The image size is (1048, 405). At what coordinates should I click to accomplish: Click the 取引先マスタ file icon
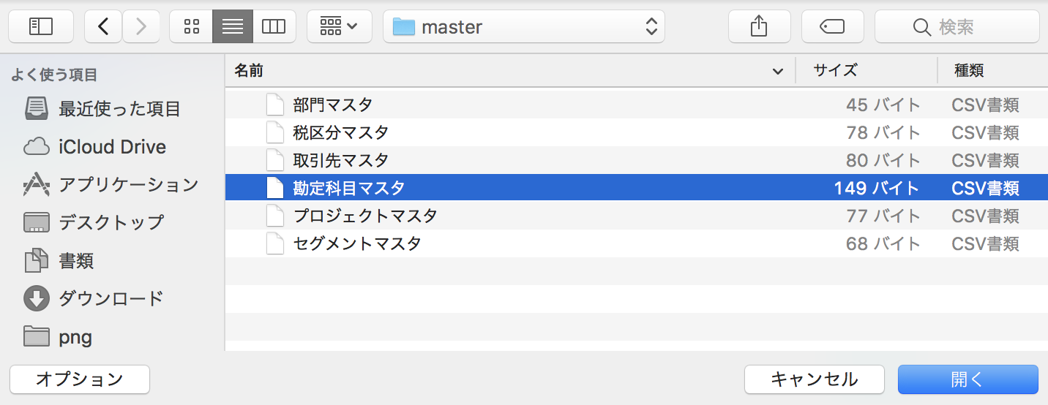(x=274, y=160)
